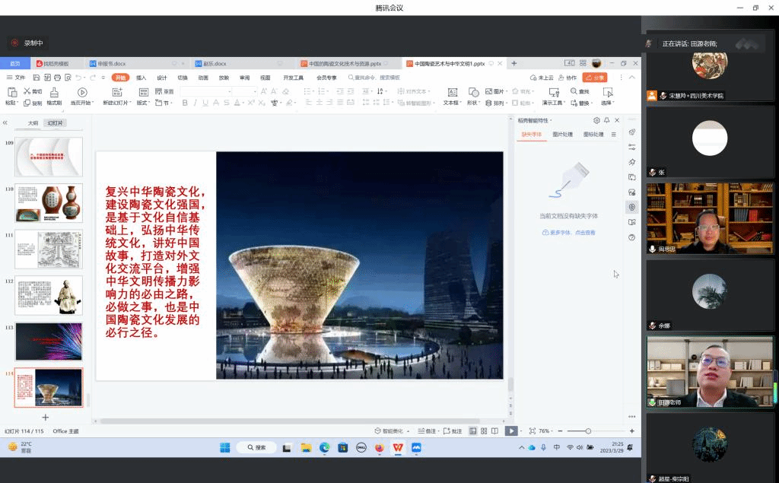
Task: Click the Replace (替换) tool
Action: click(581, 103)
